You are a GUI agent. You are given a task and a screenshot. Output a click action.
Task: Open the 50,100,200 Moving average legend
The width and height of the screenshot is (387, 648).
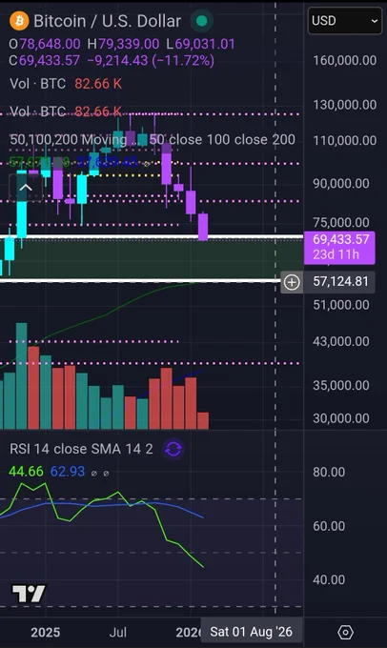153,140
